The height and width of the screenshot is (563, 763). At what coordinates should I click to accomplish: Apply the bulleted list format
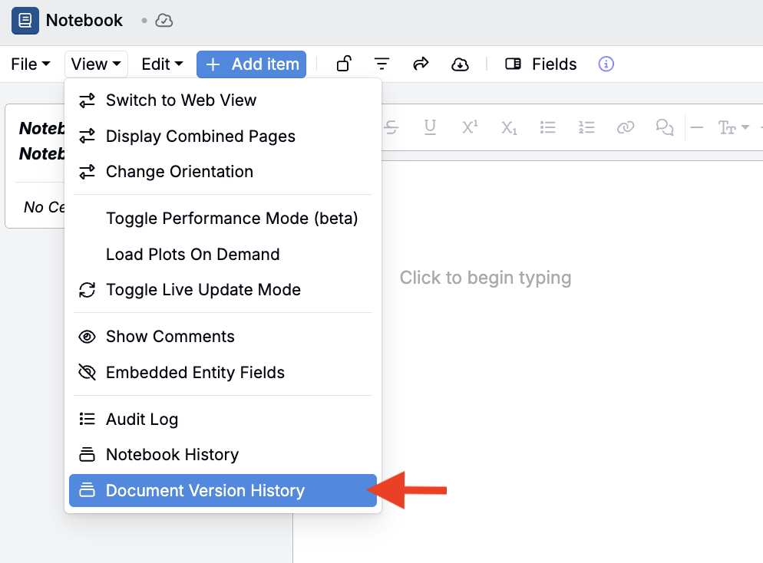pyautogui.click(x=547, y=127)
